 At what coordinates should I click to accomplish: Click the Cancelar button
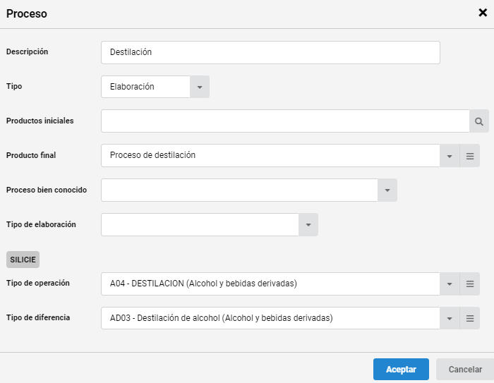click(465, 369)
